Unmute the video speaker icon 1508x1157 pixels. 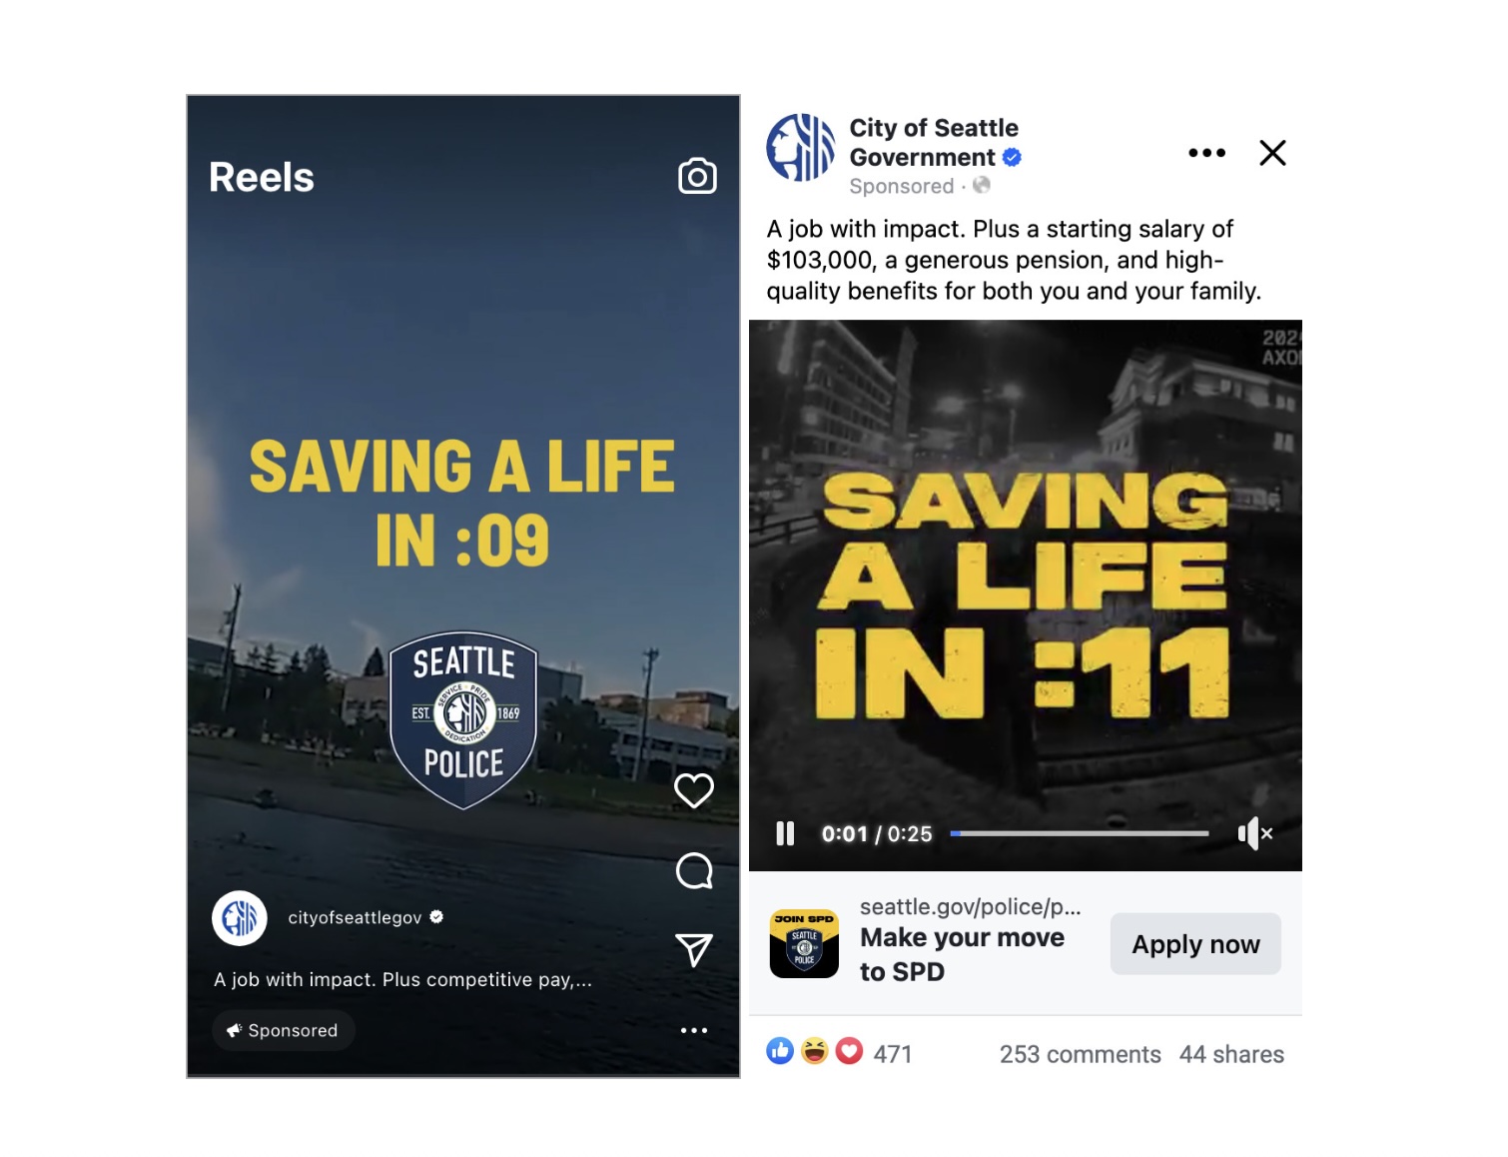(1254, 833)
